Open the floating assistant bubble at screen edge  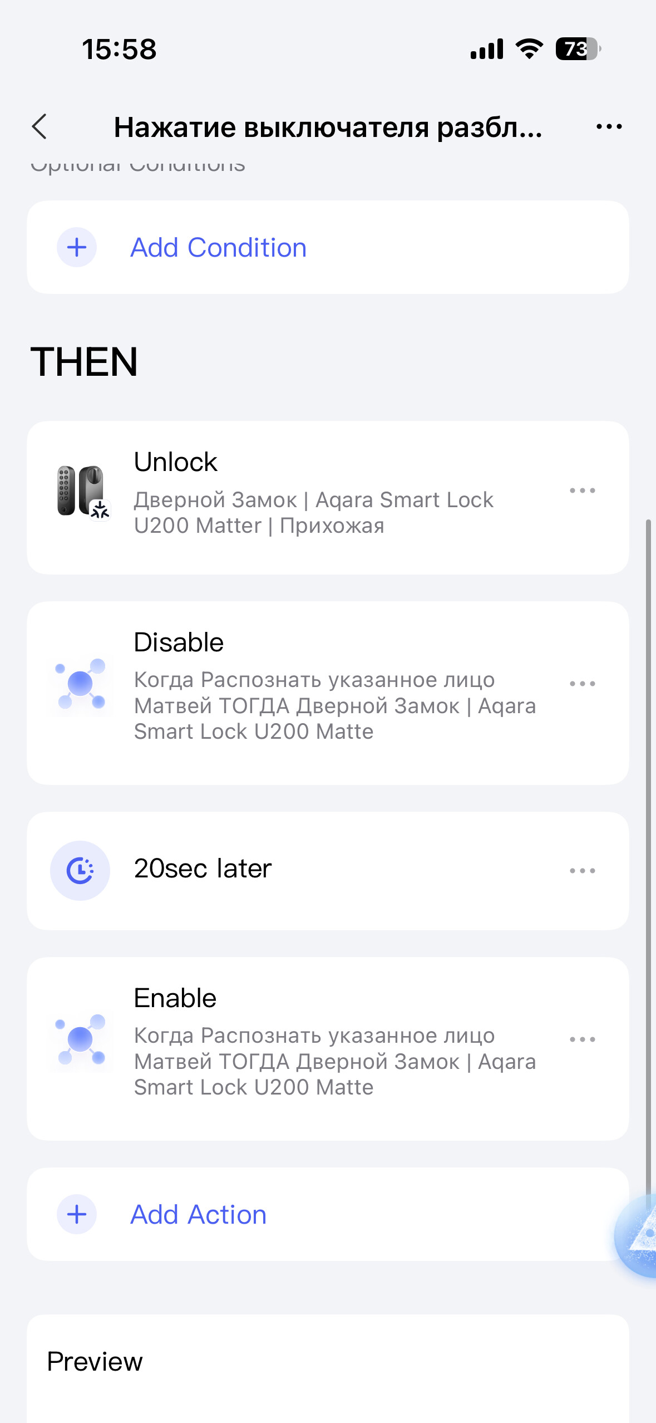pos(639,1236)
